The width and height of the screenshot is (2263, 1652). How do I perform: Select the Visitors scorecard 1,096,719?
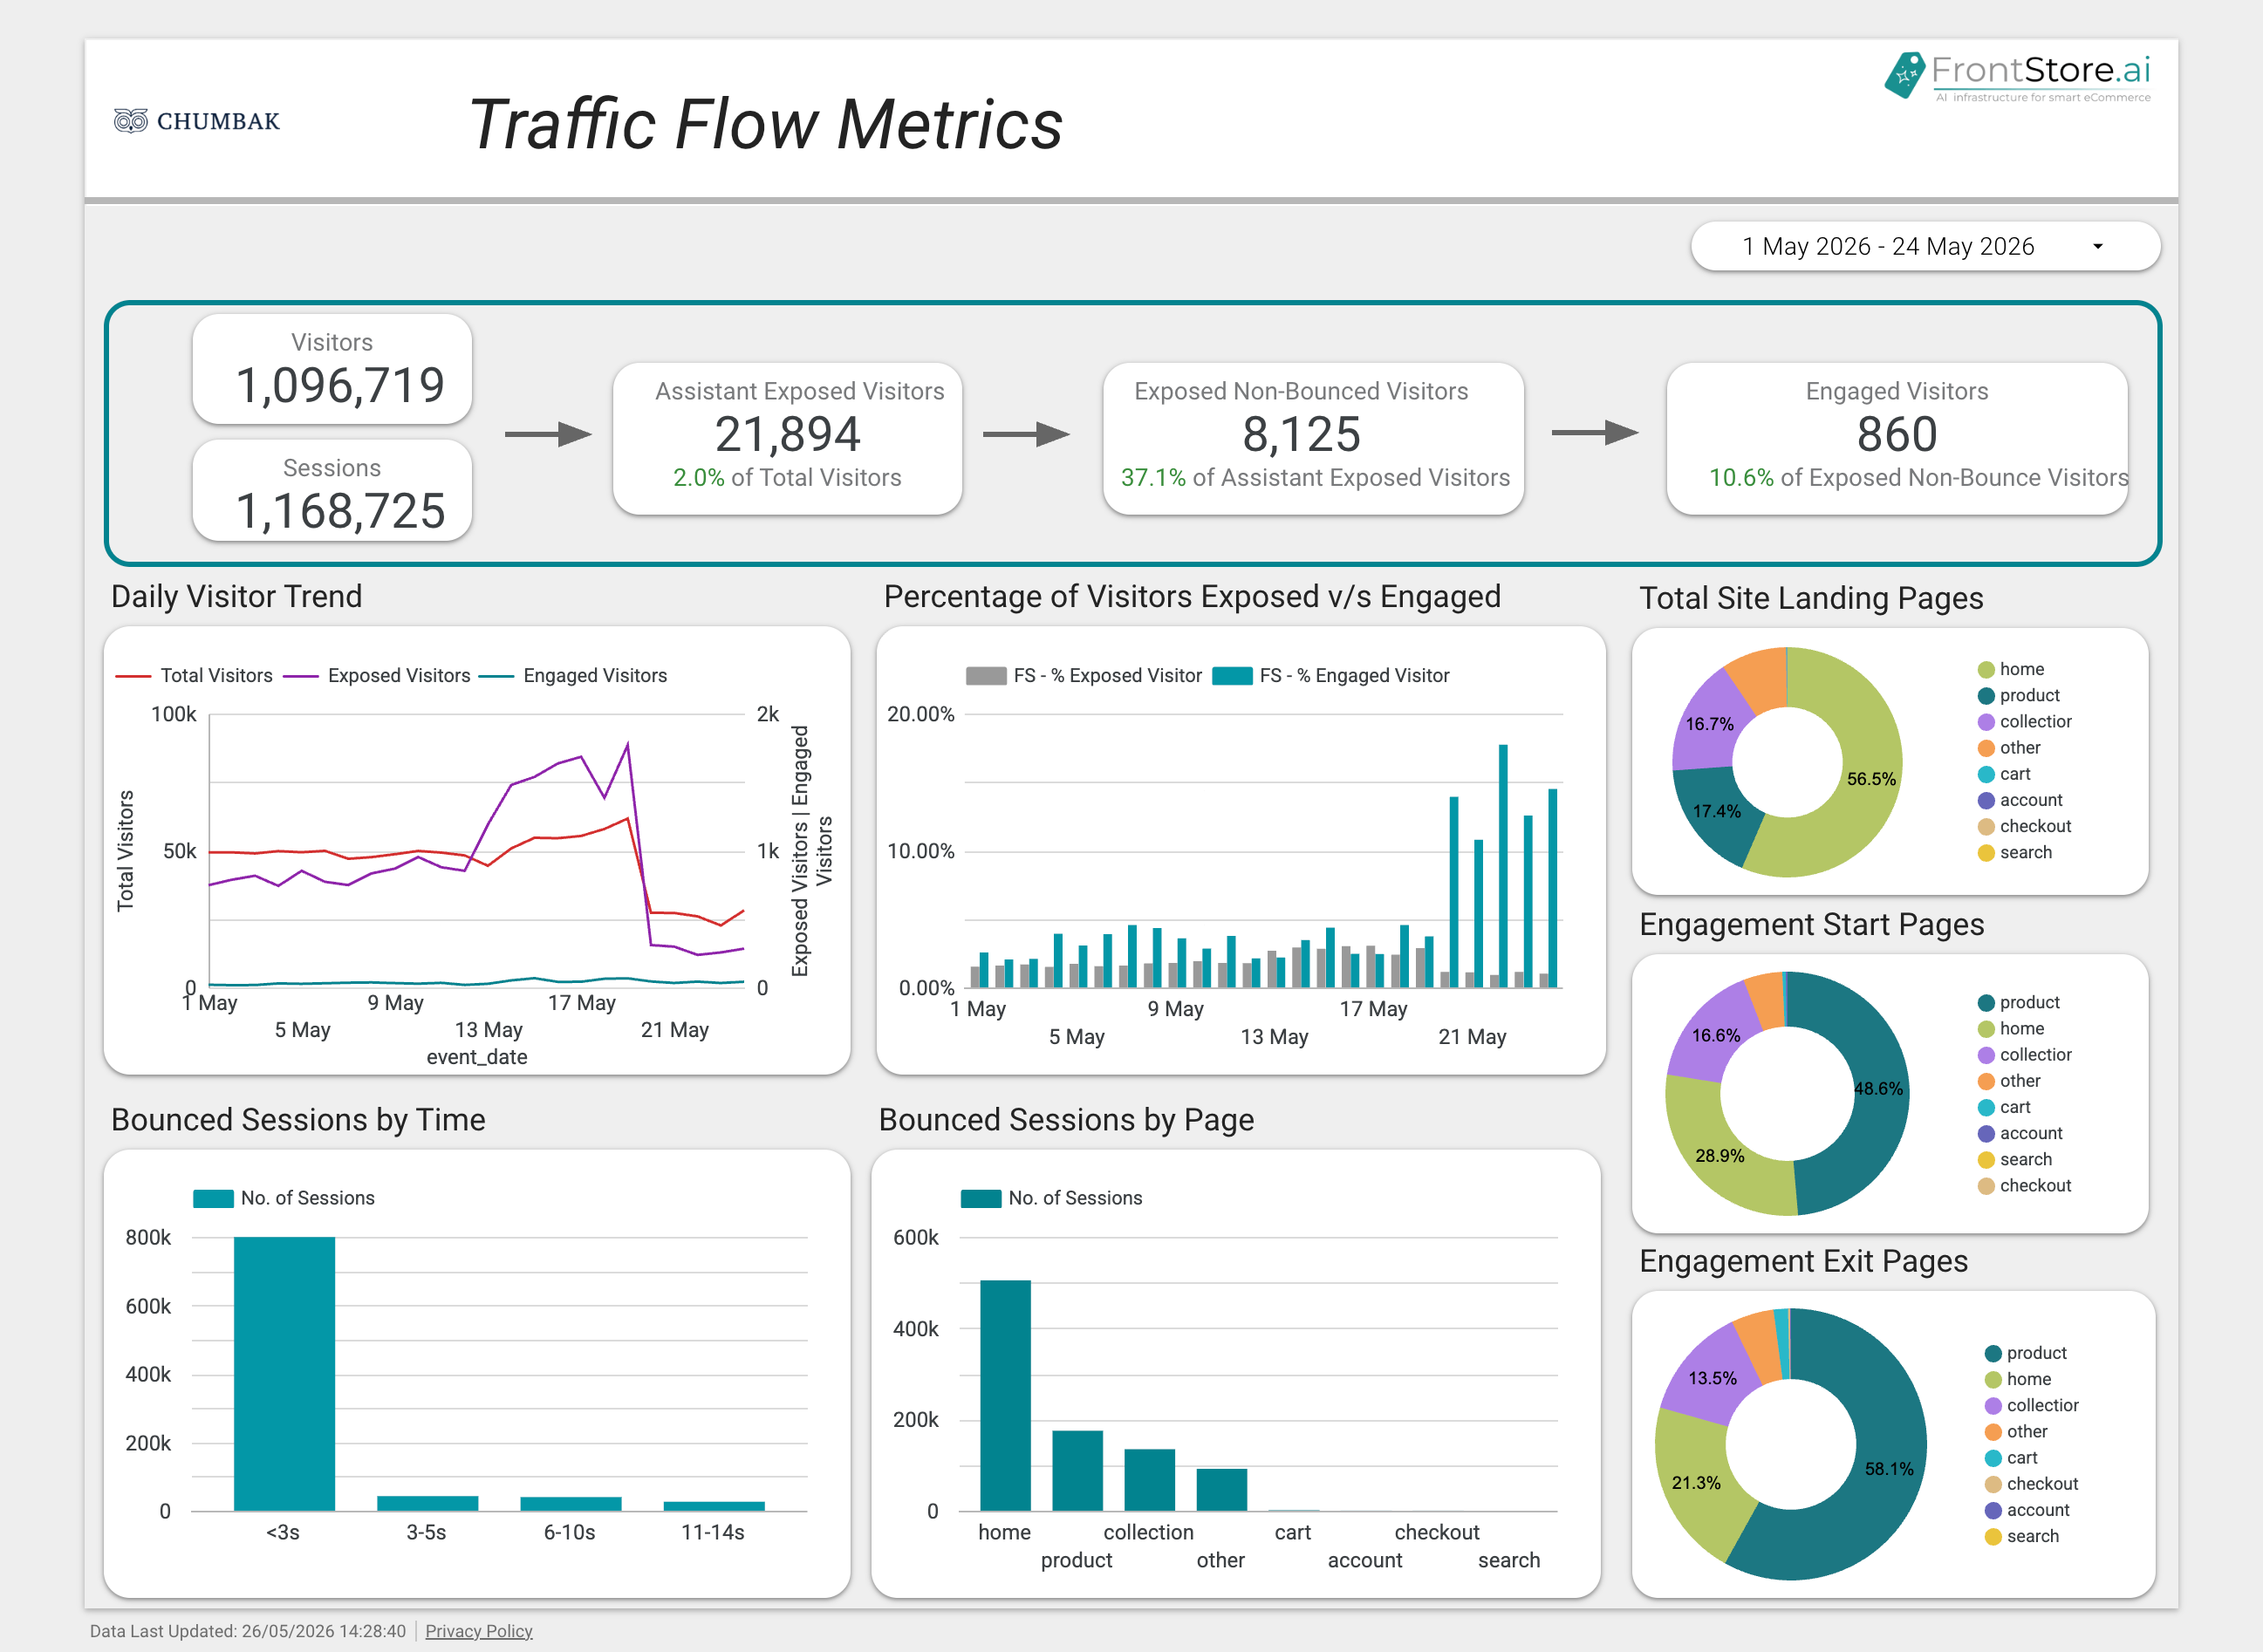[x=332, y=369]
